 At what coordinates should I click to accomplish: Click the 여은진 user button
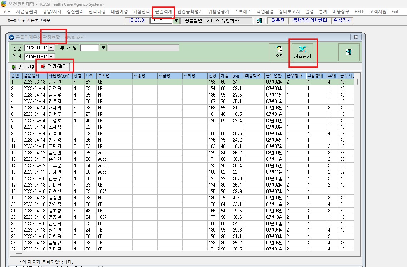point(278,20)
